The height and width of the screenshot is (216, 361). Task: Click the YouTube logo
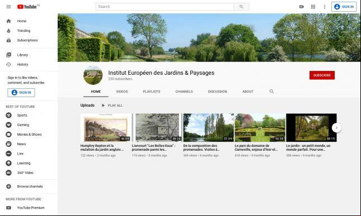point(27,7)
